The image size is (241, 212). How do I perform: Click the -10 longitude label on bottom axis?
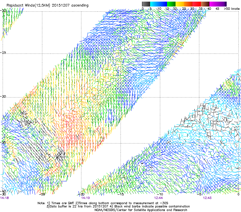point(160,194)
